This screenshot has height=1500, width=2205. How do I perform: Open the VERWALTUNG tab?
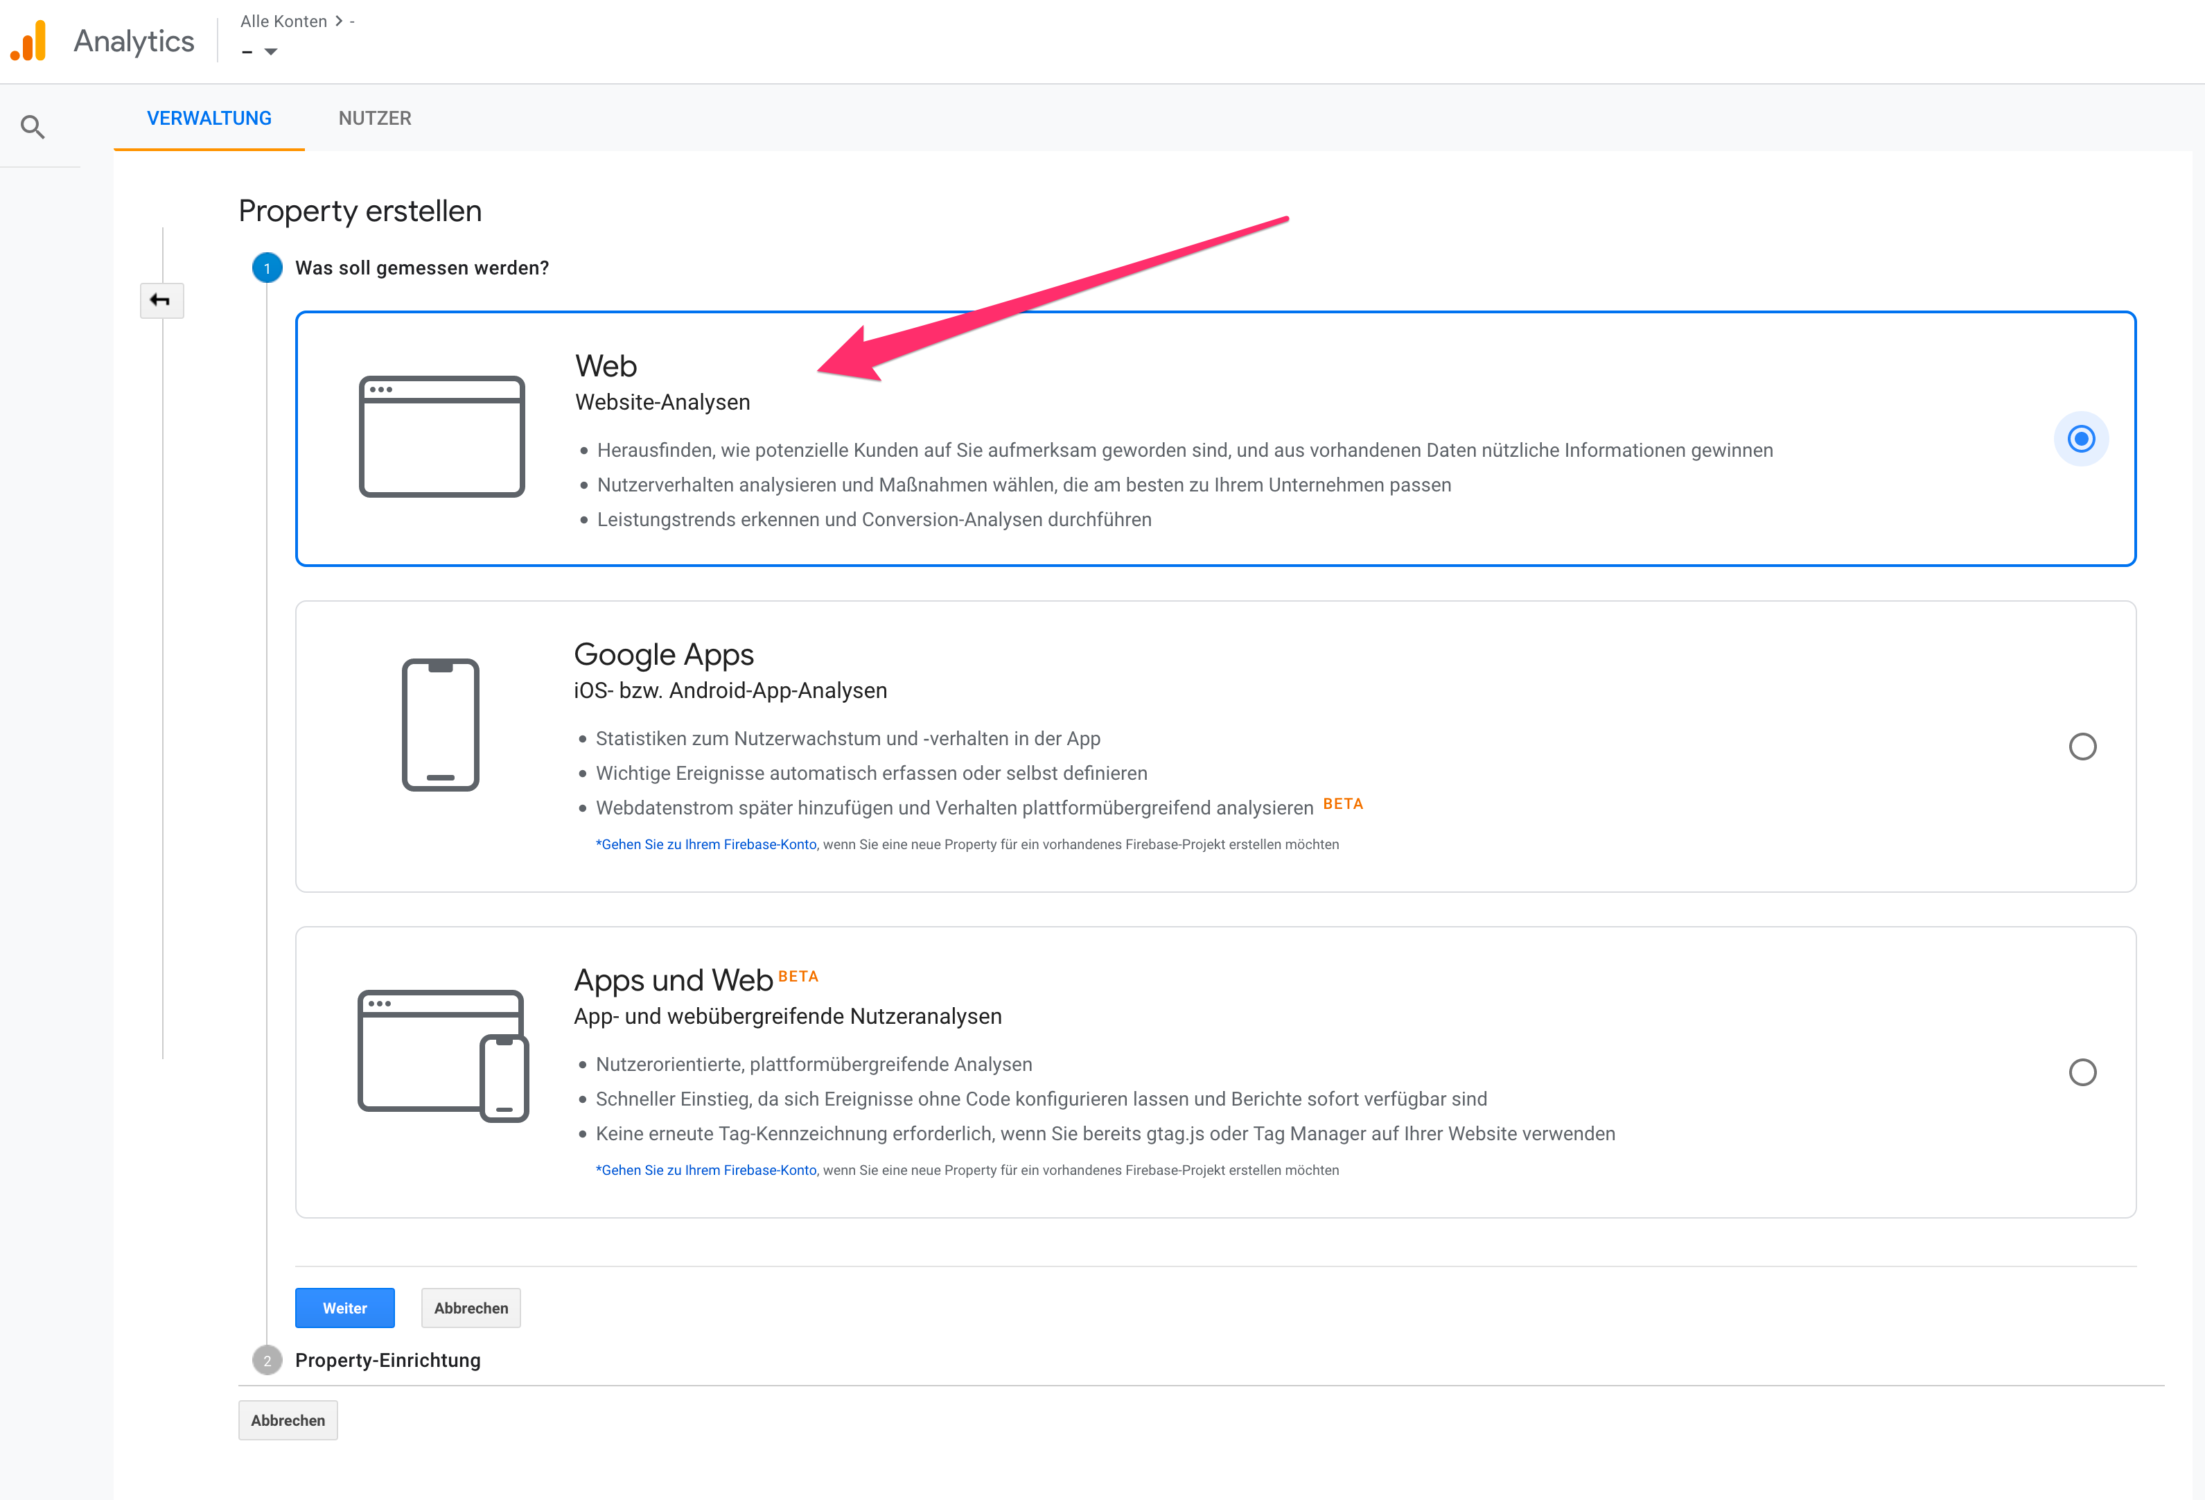tap(209, 119)
